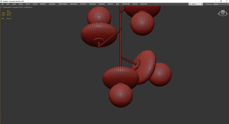Click the [+] viewport general menu label
This screenshot has width=229, height=124.
point(1,7)
